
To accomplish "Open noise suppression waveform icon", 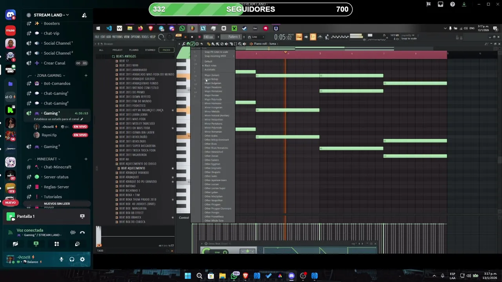I will 73,232.
